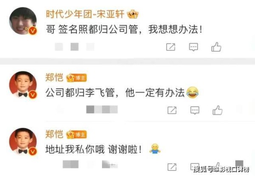Like 宋亚轩's comment about 签名照
This screenshot has width=255, height=176.
pyautogui.click(x=216, y=47)
